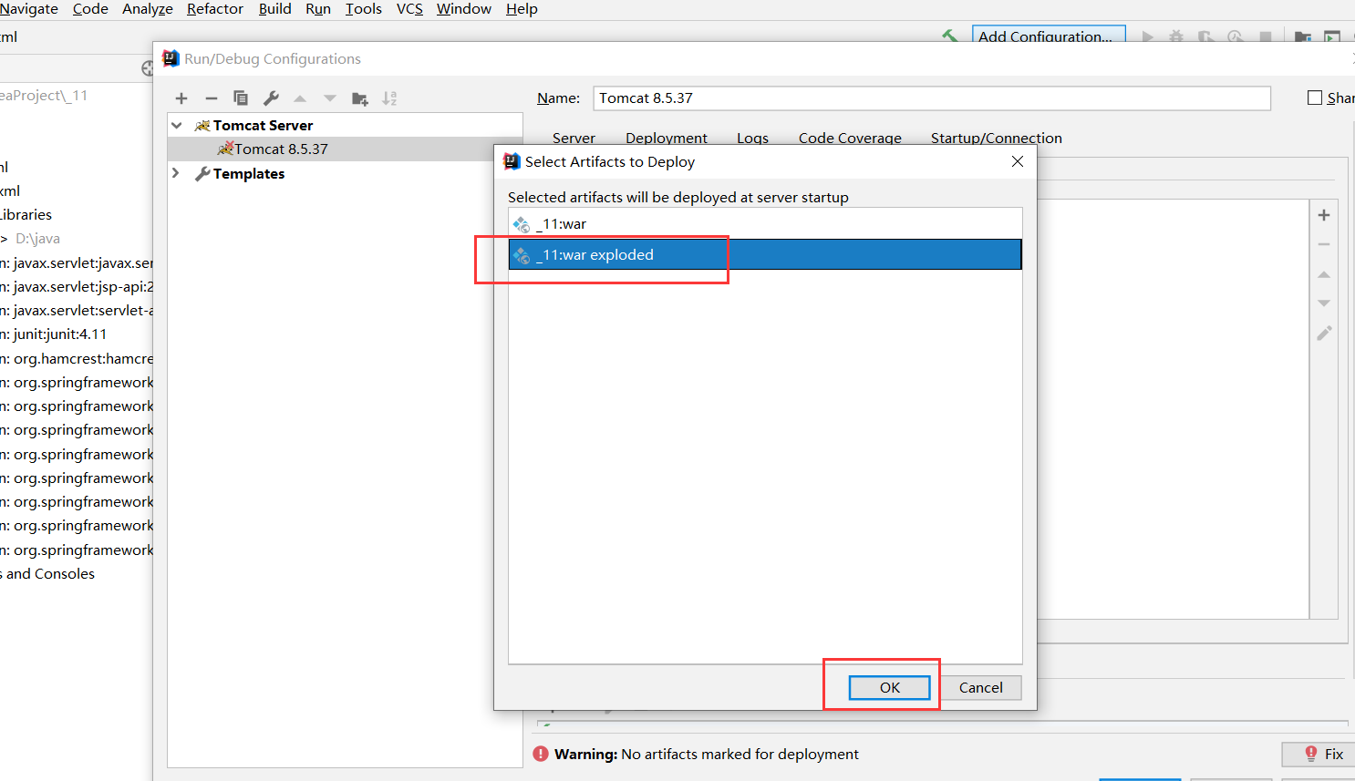Open the Navigate menu

(x=28, y=9)
